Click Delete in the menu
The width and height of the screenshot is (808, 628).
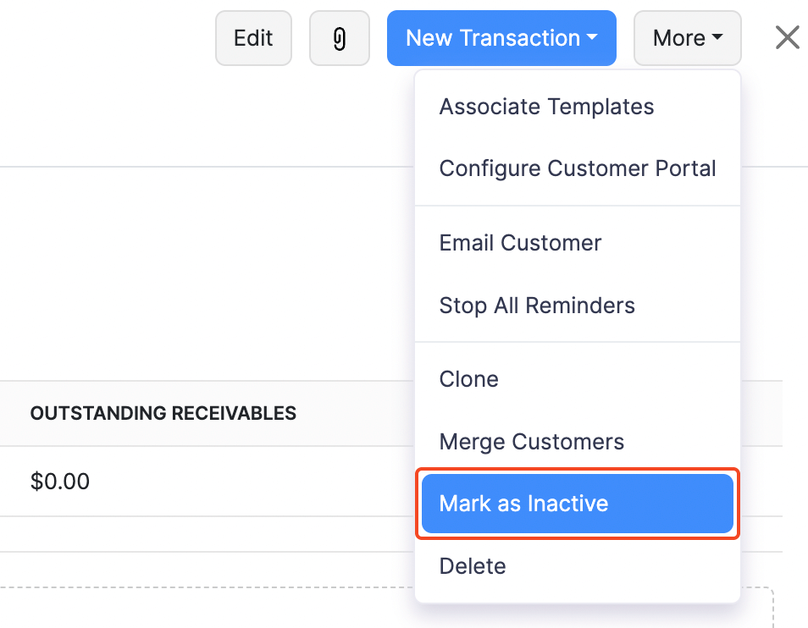(472, 565)
